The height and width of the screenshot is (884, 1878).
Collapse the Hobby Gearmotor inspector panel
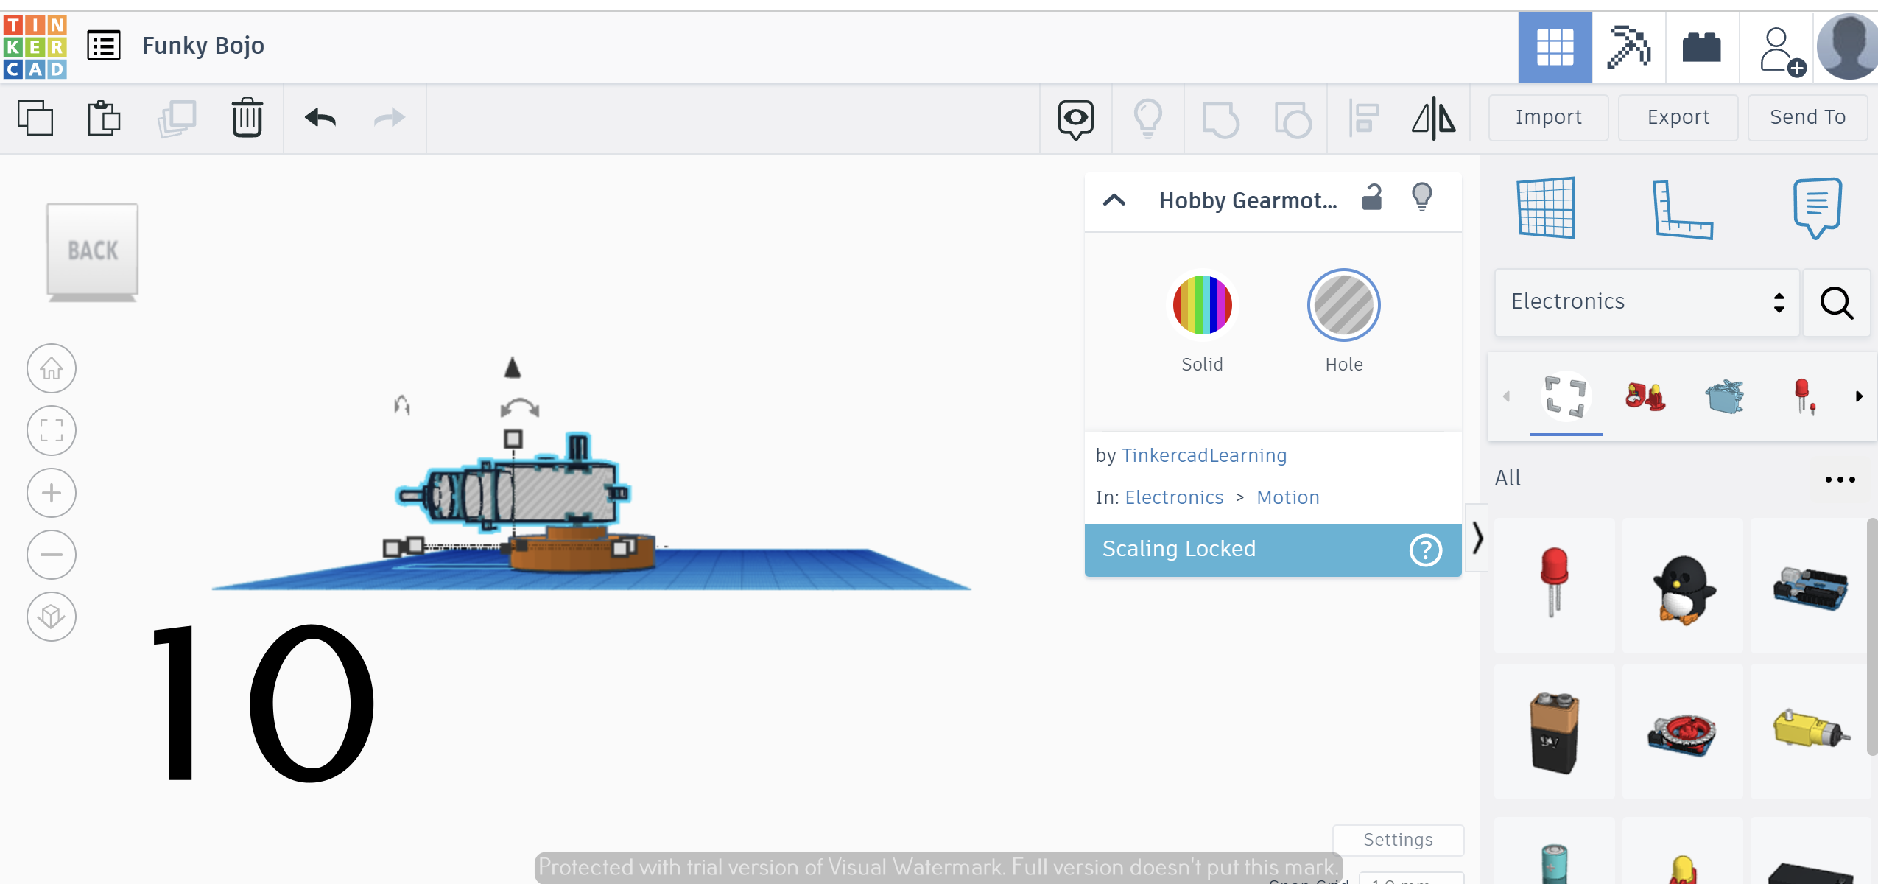click(1114, 200)
